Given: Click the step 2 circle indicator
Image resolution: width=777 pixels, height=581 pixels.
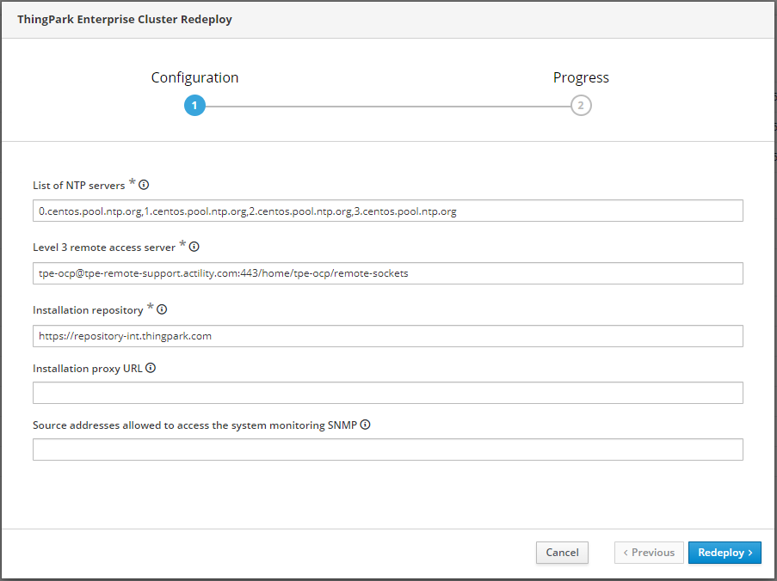Looking at the screenshot, I should [x=581, y=106].
